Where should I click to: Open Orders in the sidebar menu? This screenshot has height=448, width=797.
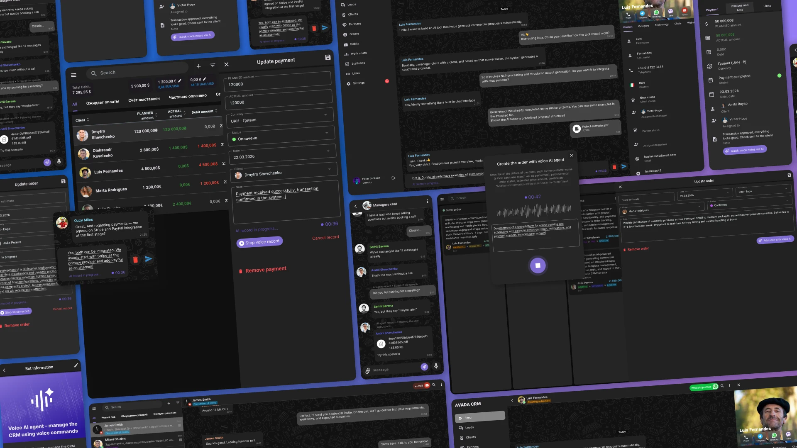click(x=352, y=34)
